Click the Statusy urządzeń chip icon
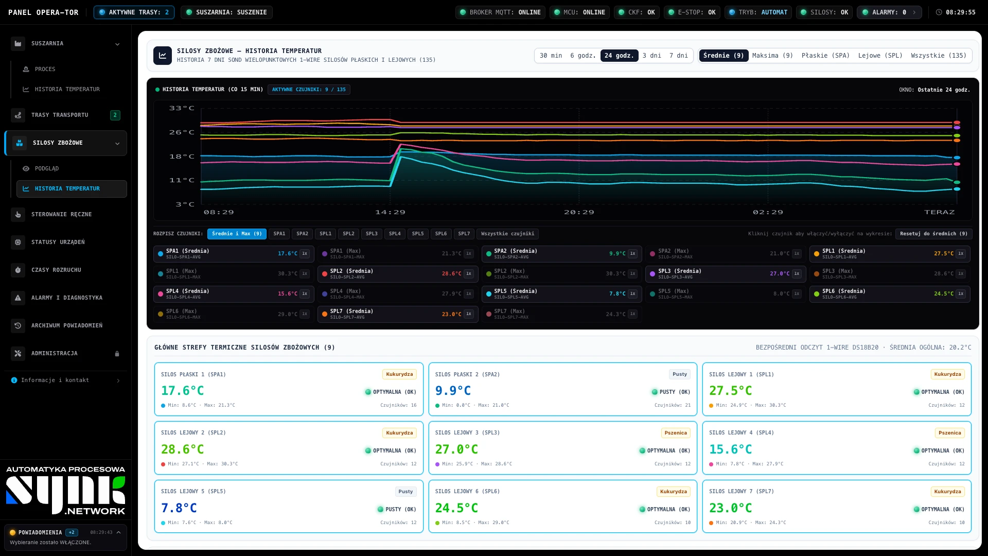 18,242
